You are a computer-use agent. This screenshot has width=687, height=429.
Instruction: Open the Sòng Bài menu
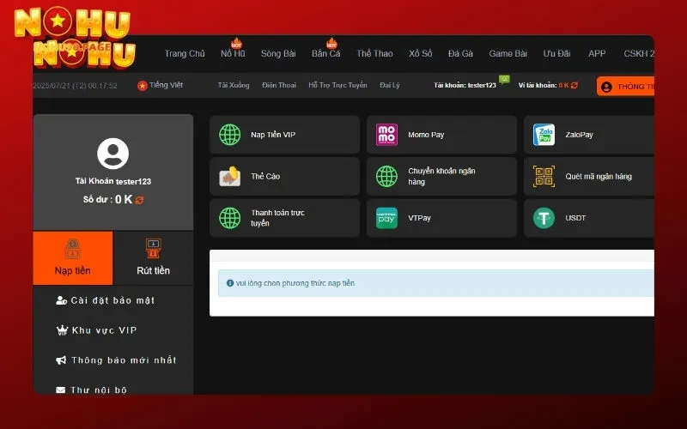pos(278,53)
